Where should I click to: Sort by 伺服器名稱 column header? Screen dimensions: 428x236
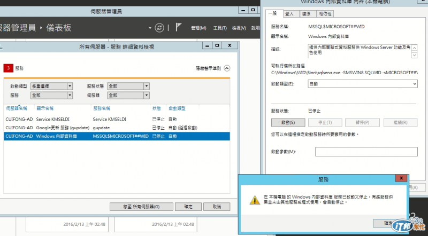pyautogui.click(x=17, y=108)
